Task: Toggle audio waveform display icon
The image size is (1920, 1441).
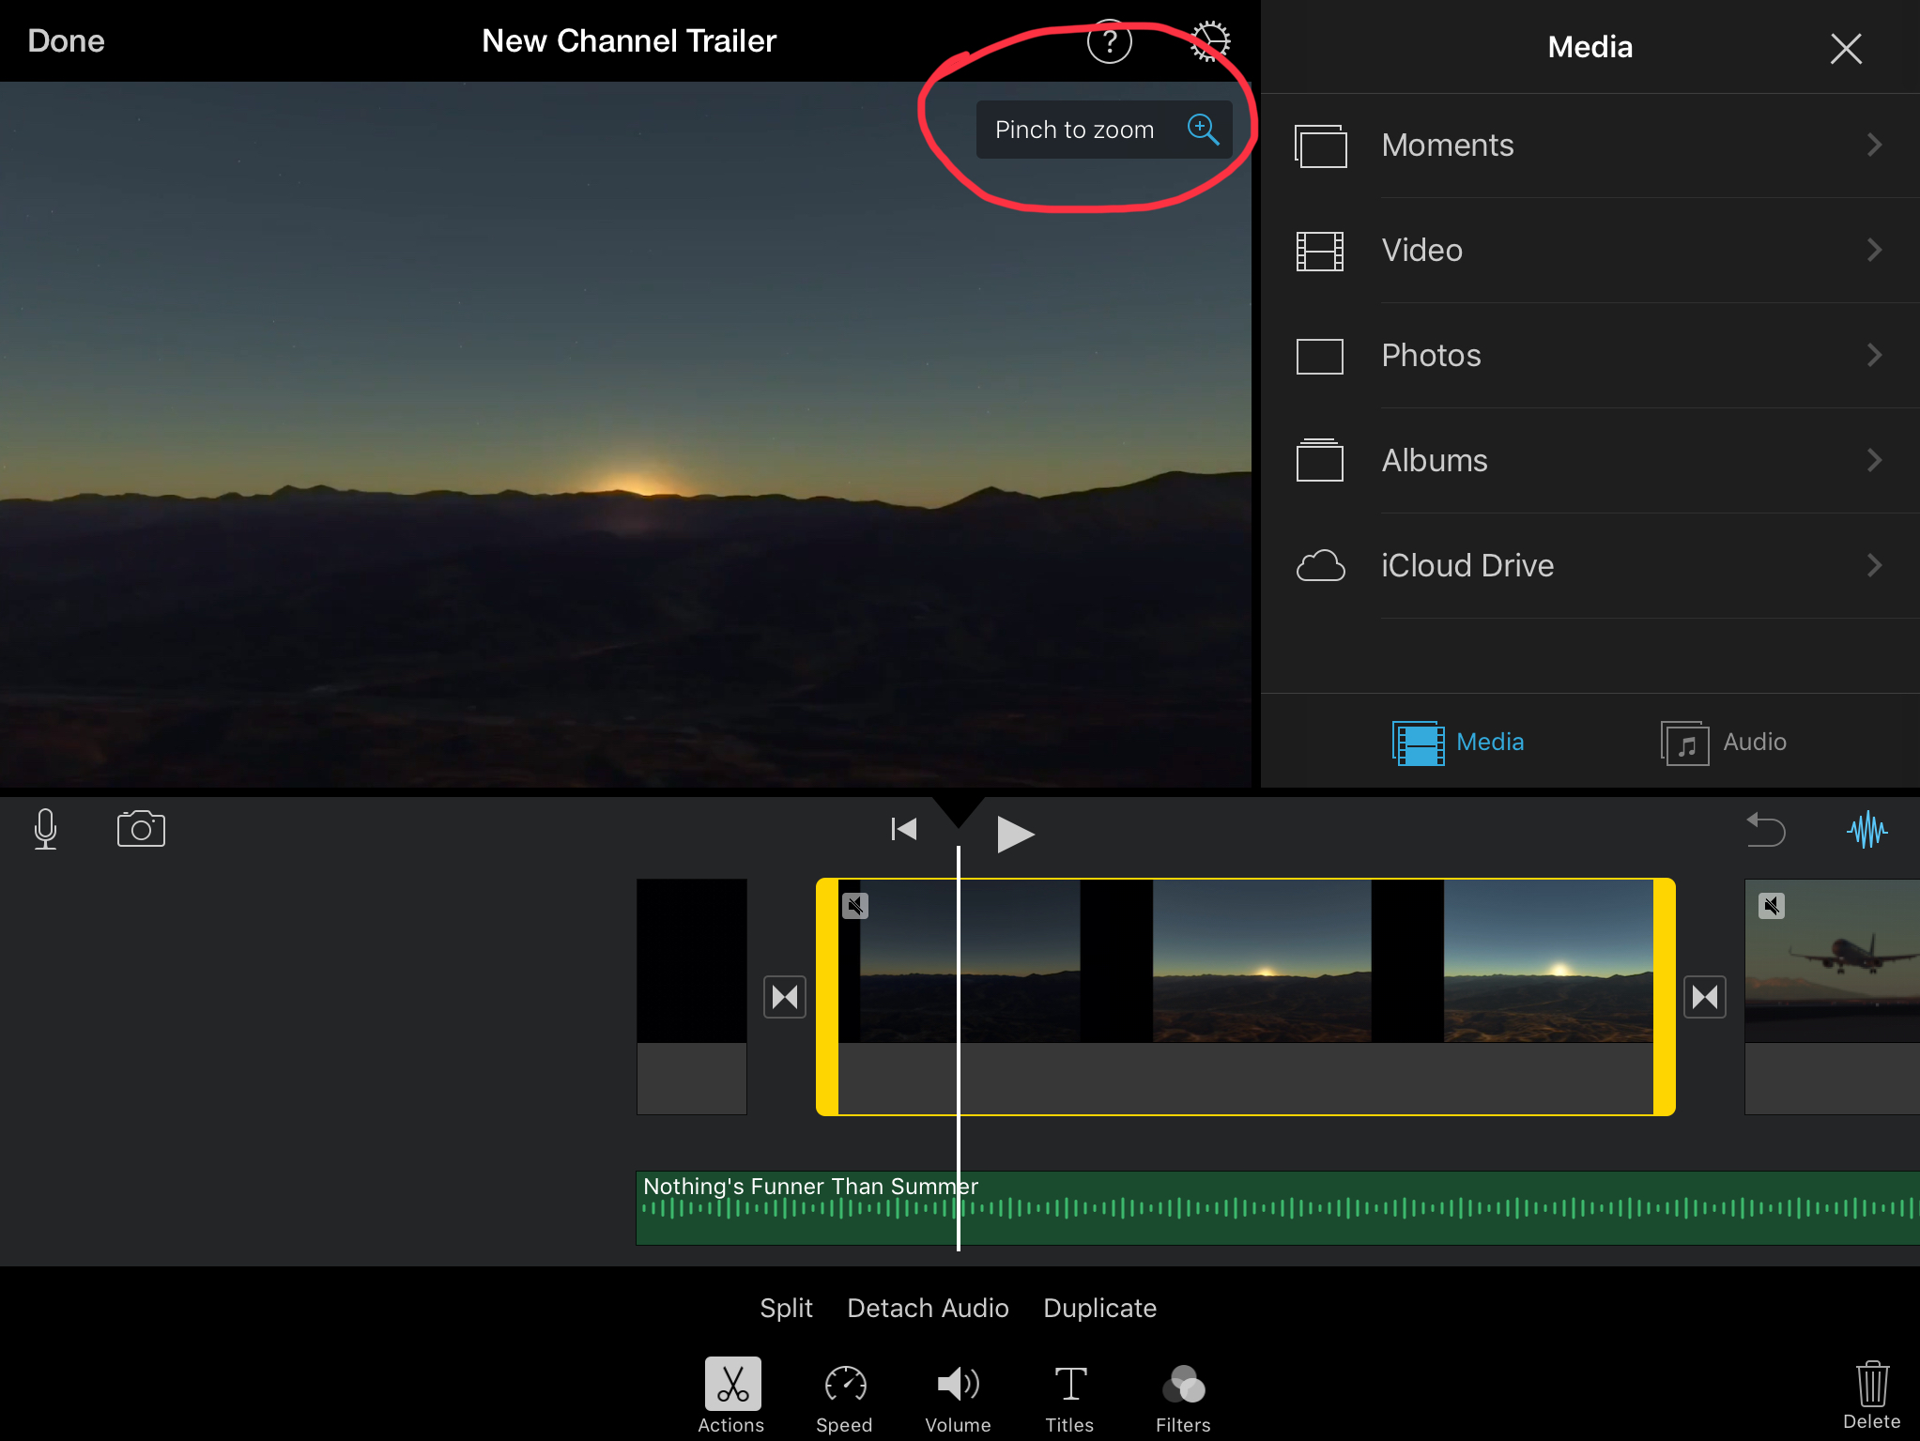Action: coord(1866,830)
